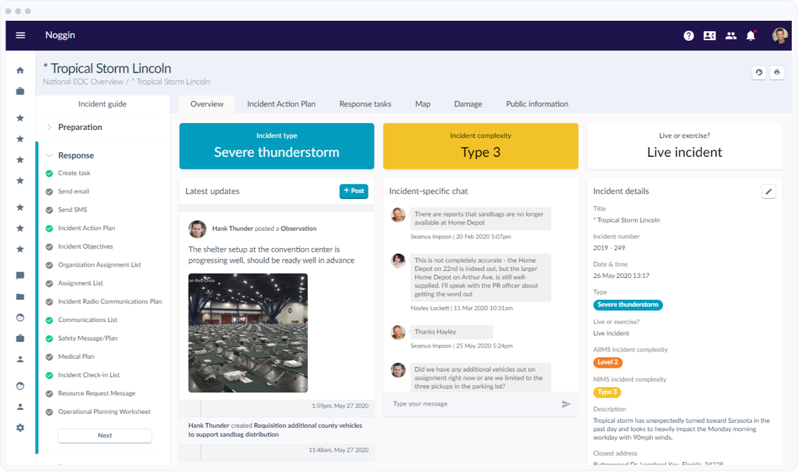Edit incident details via the pencil icon

[768, 191]
